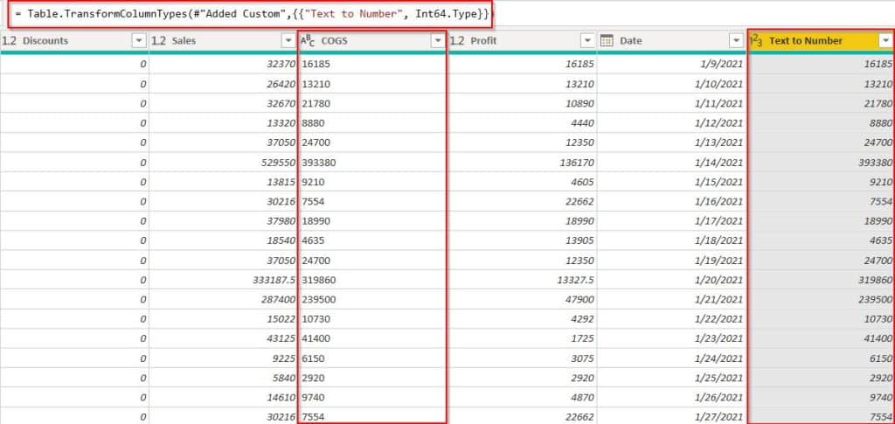Select the Profit column header
Image resolution: width=895 pixels, height=424 pixels.
pos(523,41)
